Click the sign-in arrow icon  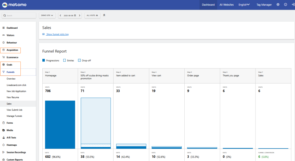tap(292, 5)
